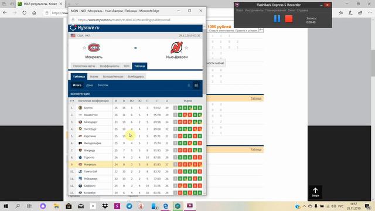Select the В гостях filter
This screenshot has height=211, width=375.
(103, 85)
